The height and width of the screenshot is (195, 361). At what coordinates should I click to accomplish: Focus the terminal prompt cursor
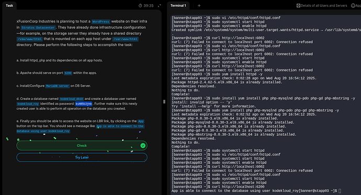coord(340,191)
